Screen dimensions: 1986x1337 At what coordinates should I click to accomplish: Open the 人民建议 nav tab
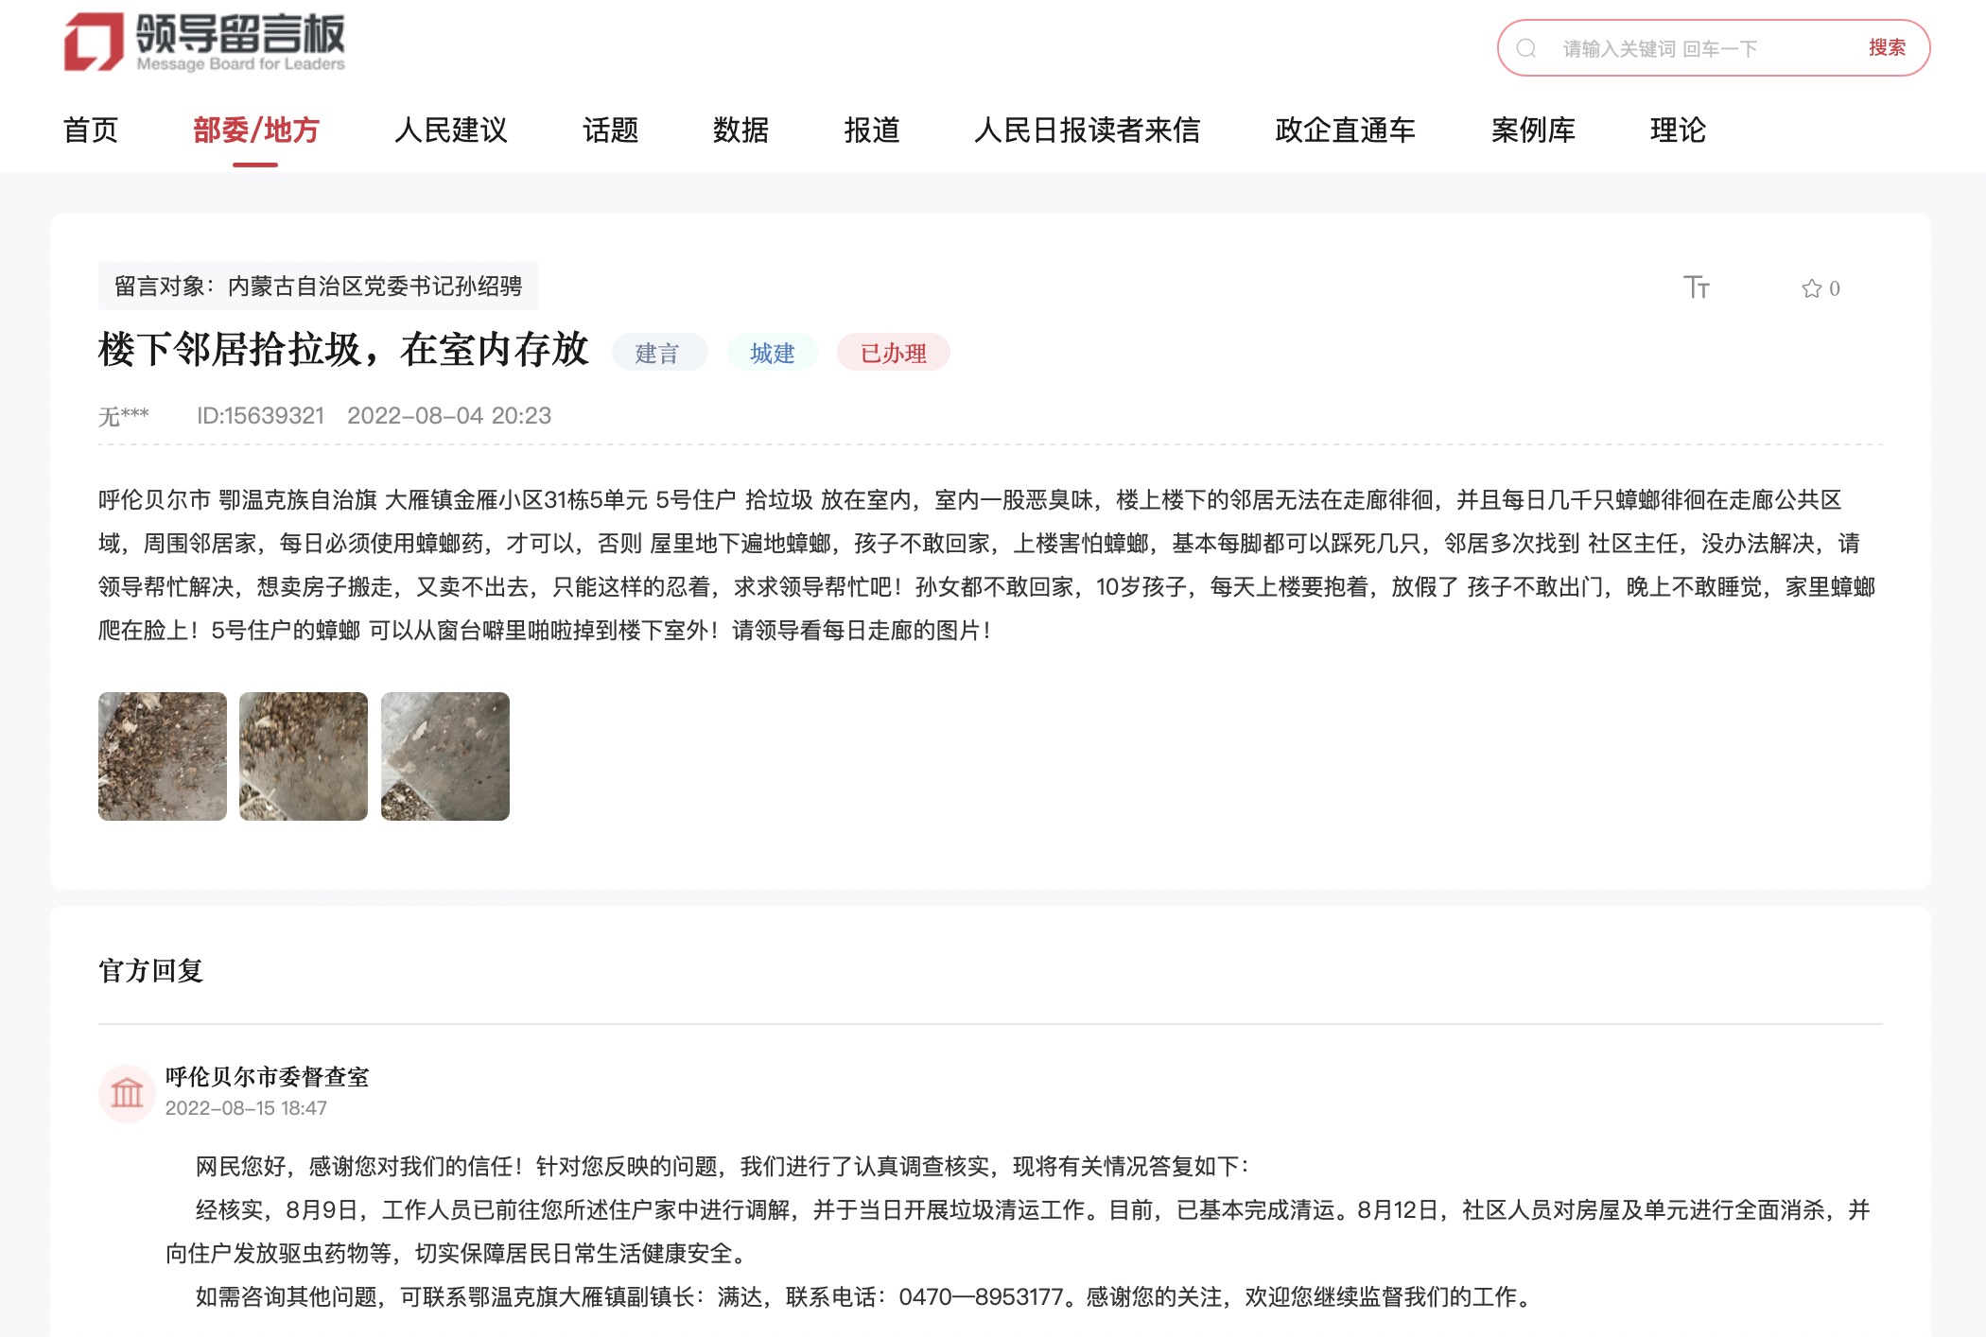click(451, 130)
